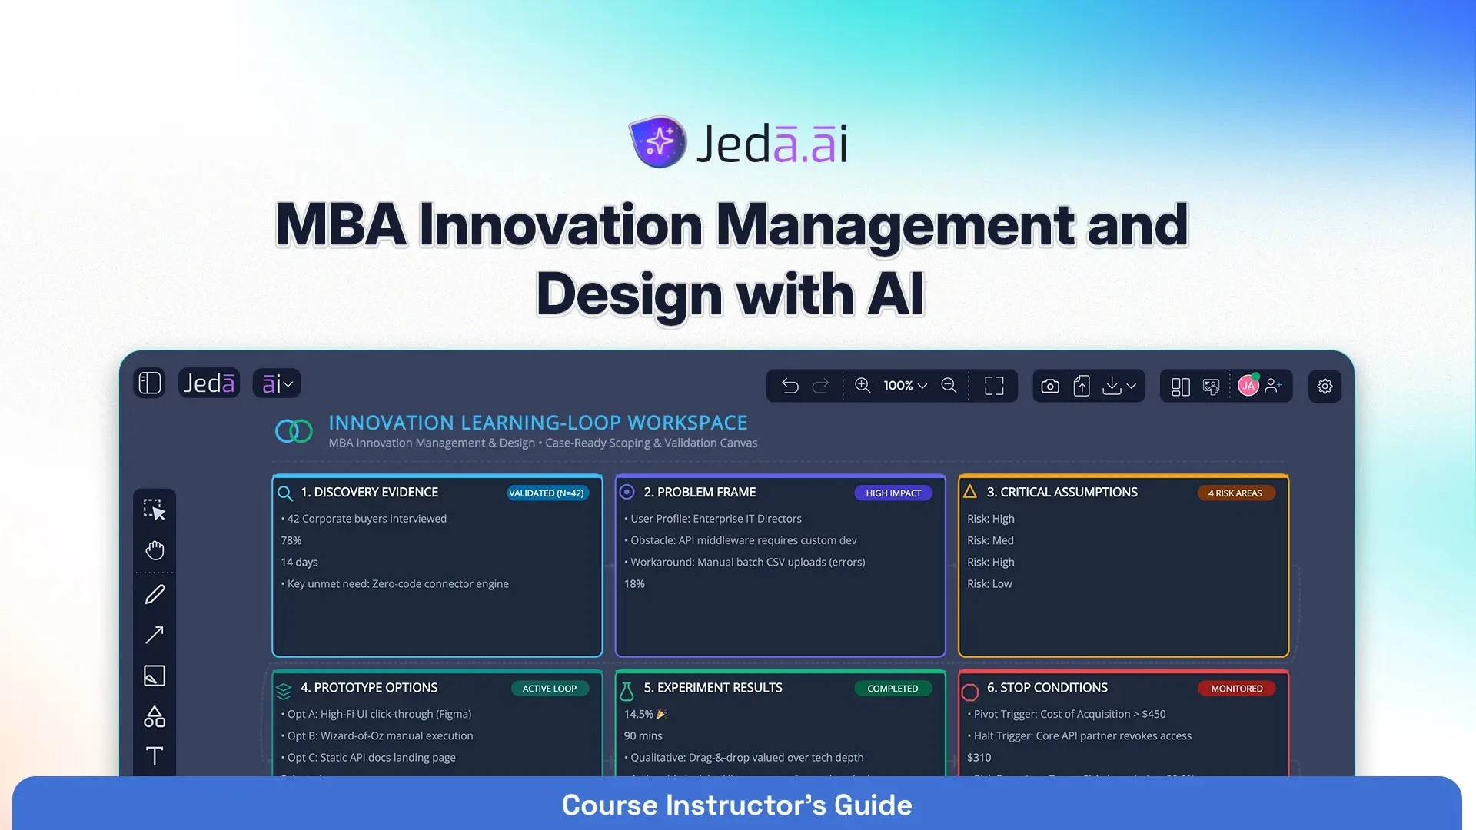Viewport: 1476px width, 830px height.
Task: Click the upload file icon
Action: coord(1082,386)
